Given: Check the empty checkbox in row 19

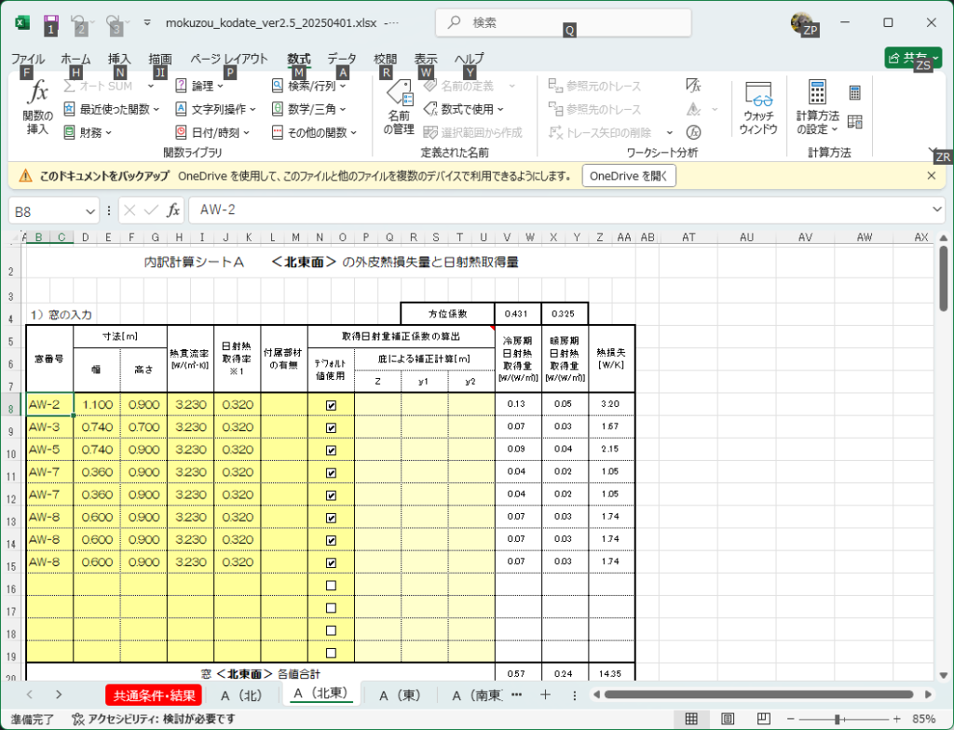Looking at the screenshot, I should 331,653.
